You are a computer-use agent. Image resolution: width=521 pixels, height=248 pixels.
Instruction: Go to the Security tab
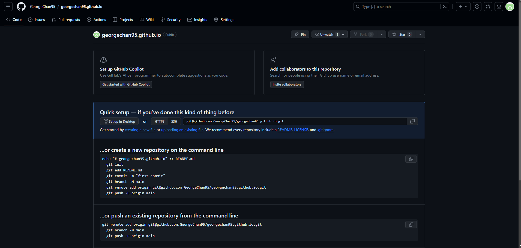170,20
